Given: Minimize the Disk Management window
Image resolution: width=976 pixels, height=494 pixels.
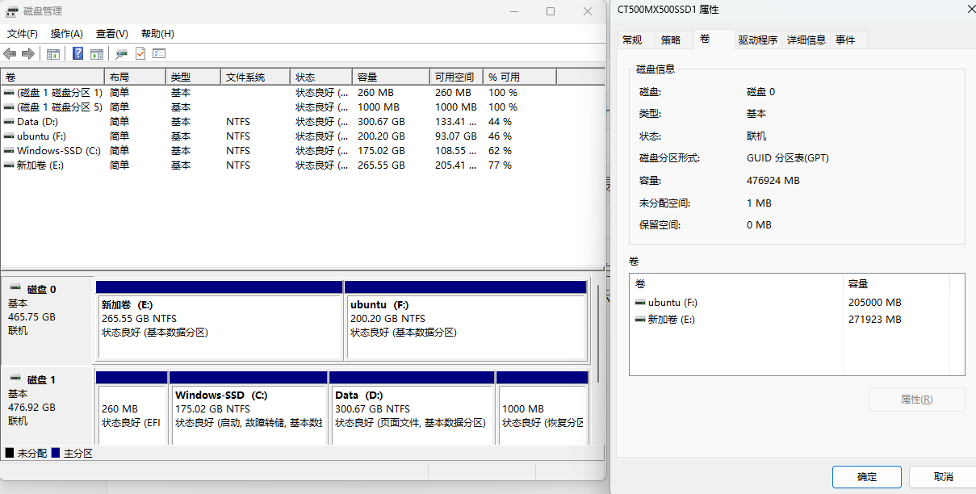Looking at the screenshot, I should tap(513, 11).
